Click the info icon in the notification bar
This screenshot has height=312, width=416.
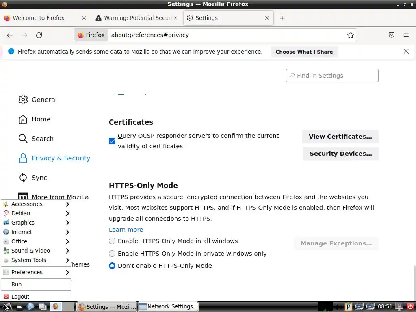pyautogui.click(x=11, y=52)
